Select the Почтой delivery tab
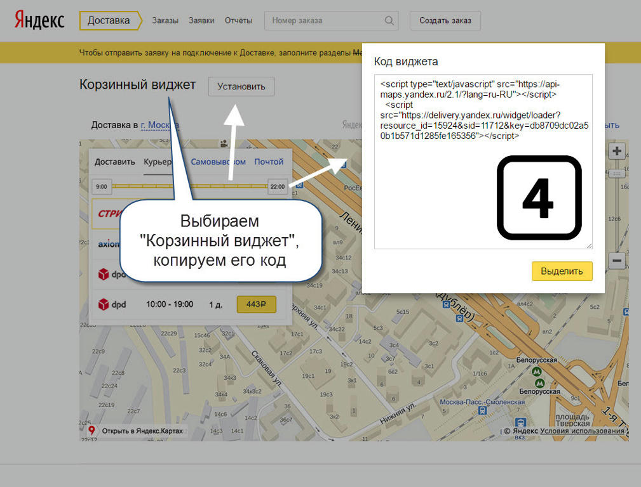The image size is (641, 487). (269, 162)
